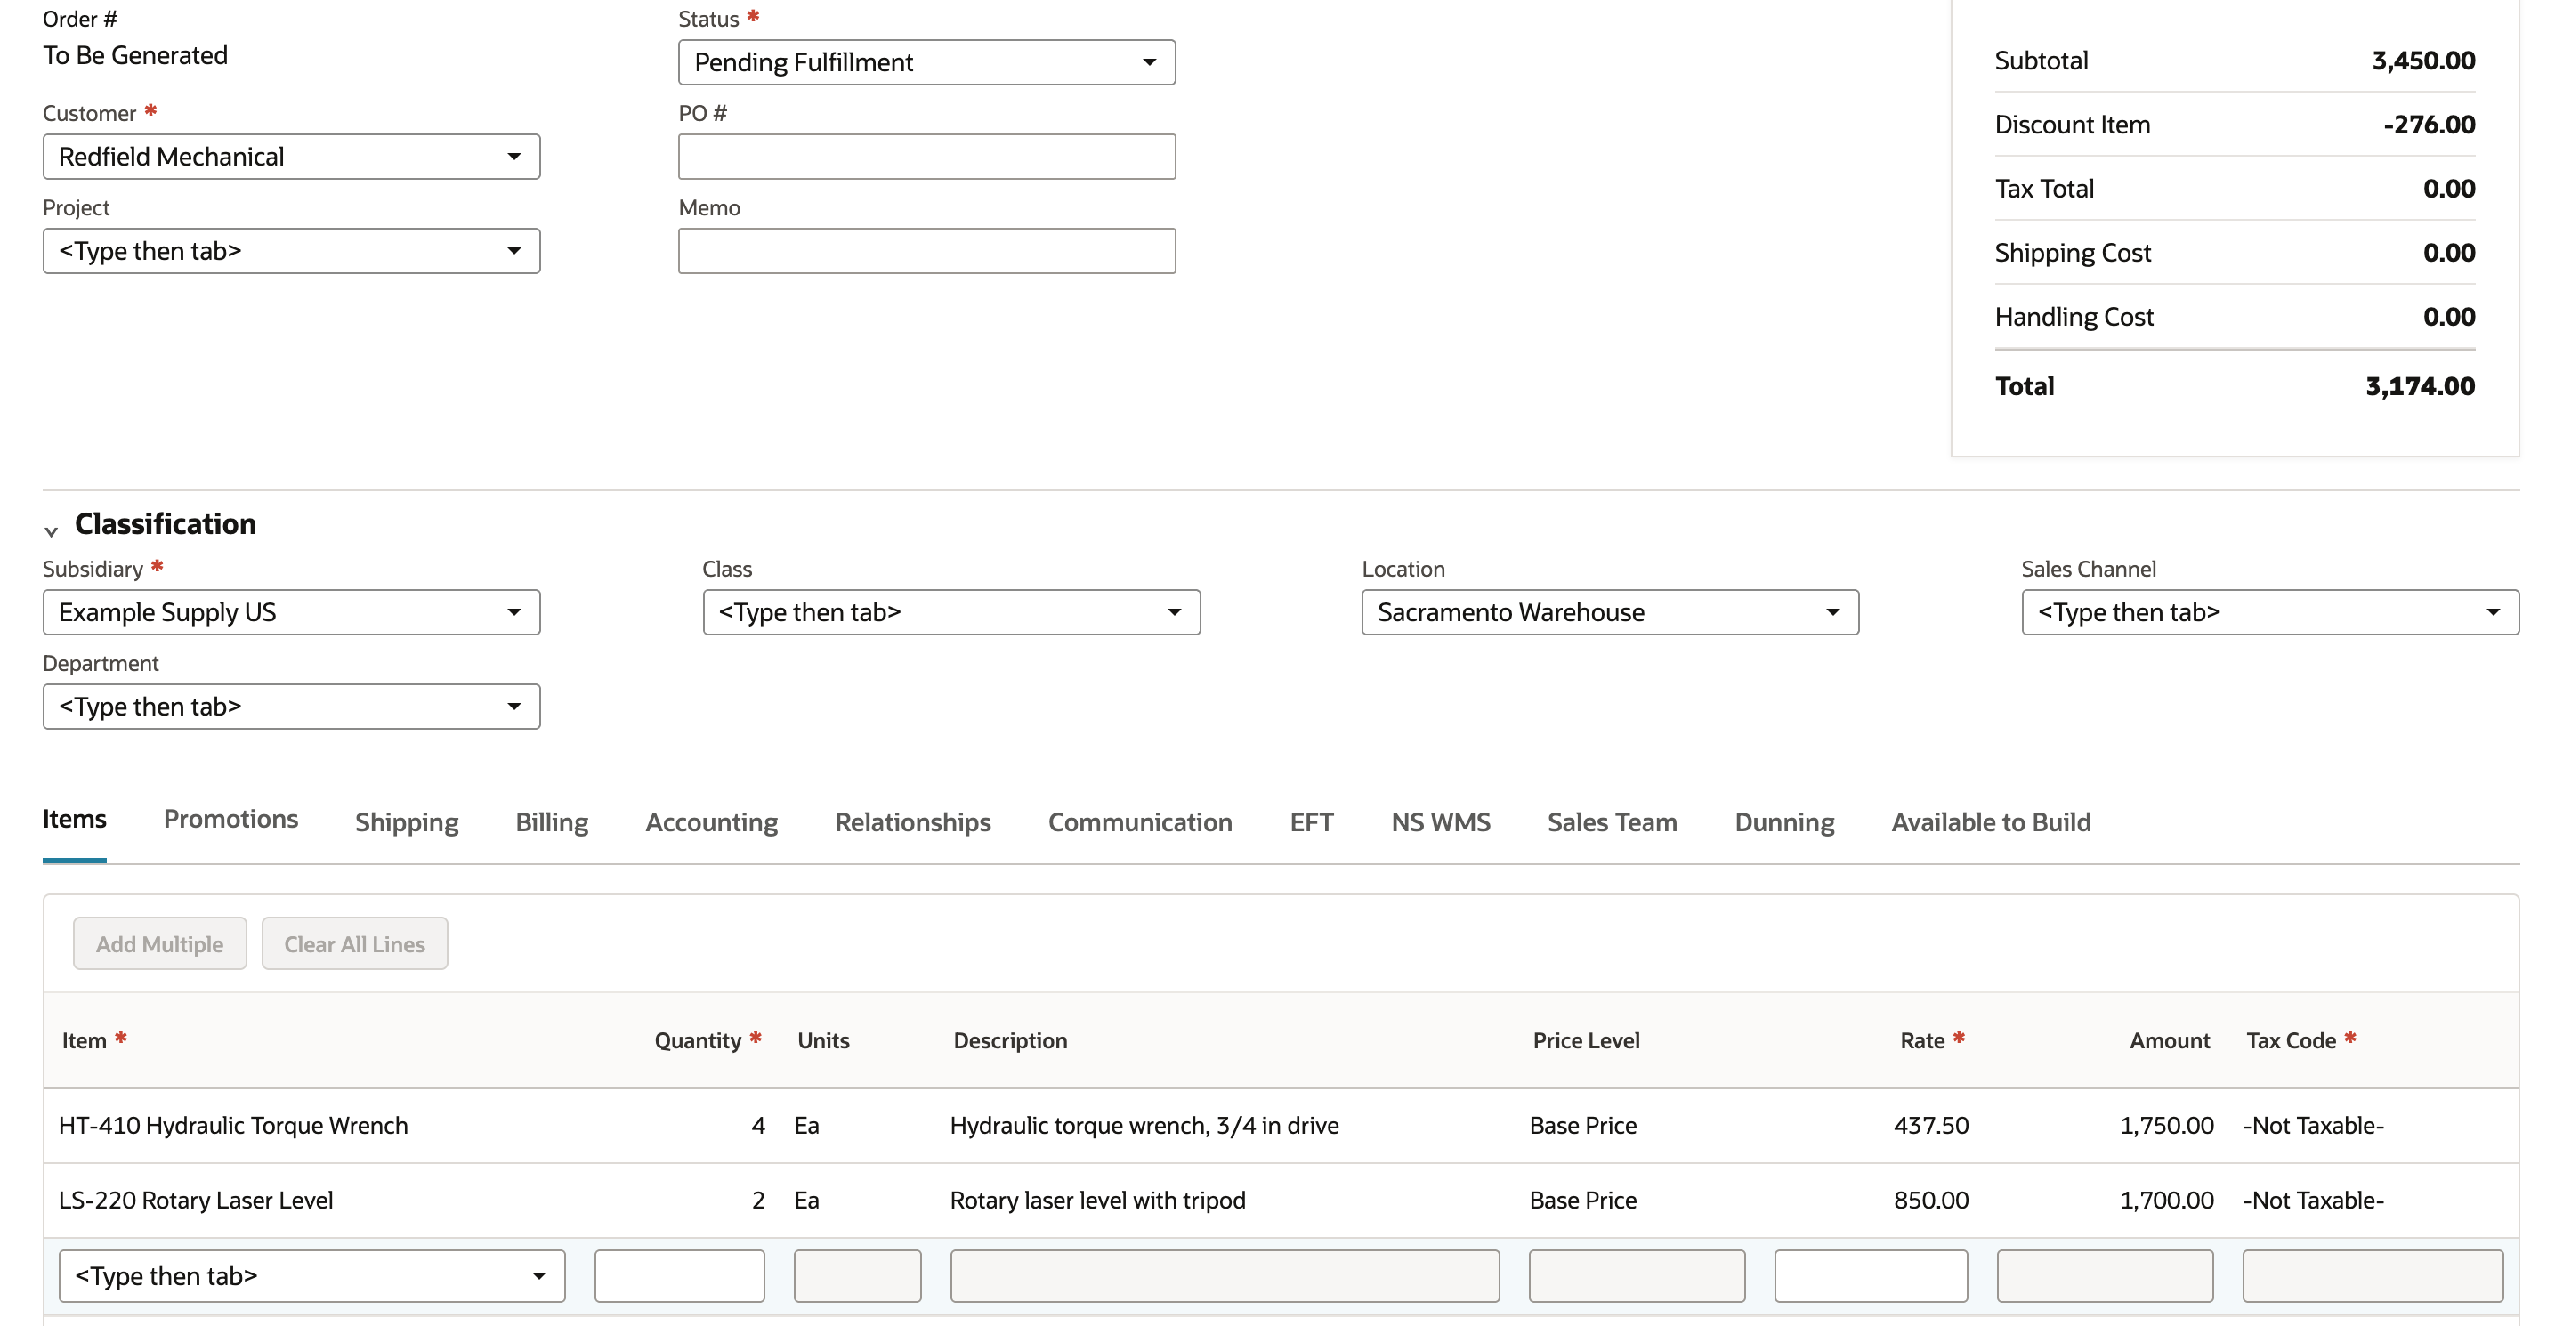This screenshot has width=2563, height=1326.
Task: Click the Add Multiple button
Action: (159, 943)
